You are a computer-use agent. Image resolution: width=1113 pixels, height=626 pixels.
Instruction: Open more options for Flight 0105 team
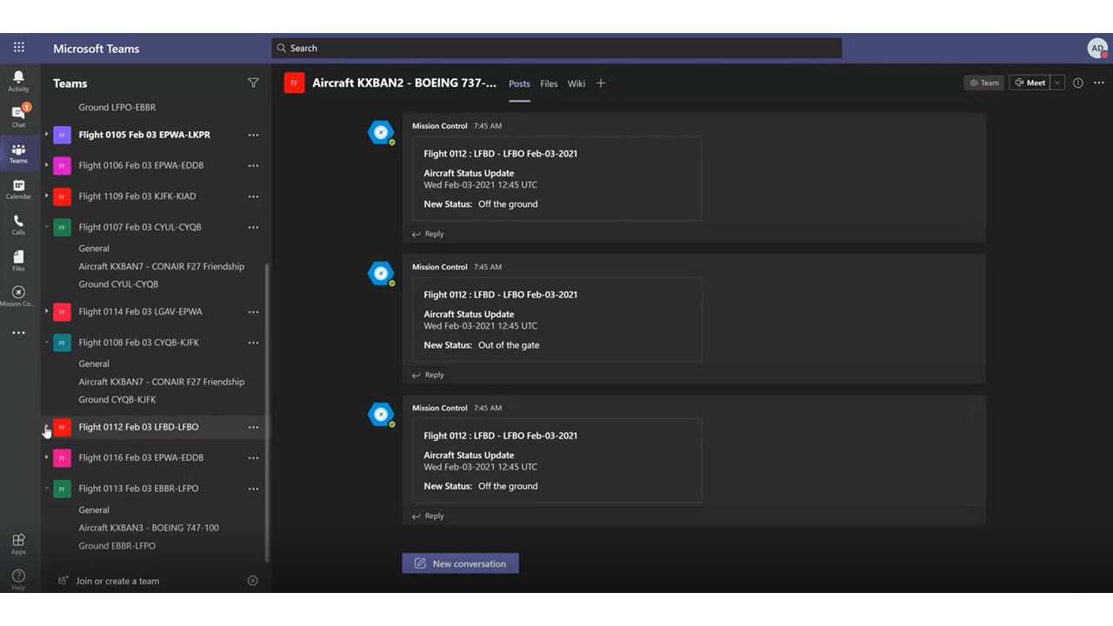pyautogui.click(x=253, y=135)
